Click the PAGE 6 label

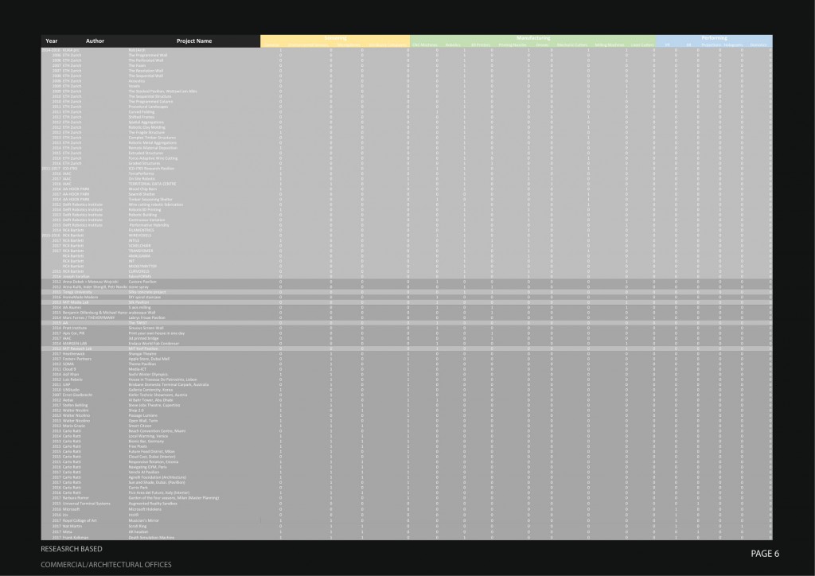(x=764, y=553)
